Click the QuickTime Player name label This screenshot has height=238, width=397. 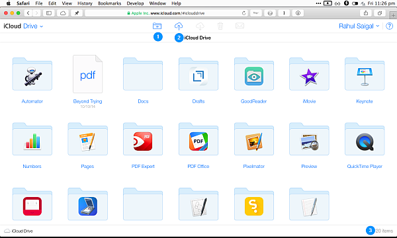[x=365, y=166]
